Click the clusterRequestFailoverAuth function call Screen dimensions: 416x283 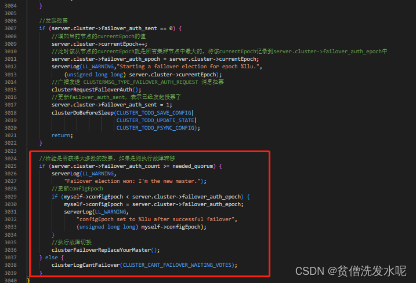(92, 90)
